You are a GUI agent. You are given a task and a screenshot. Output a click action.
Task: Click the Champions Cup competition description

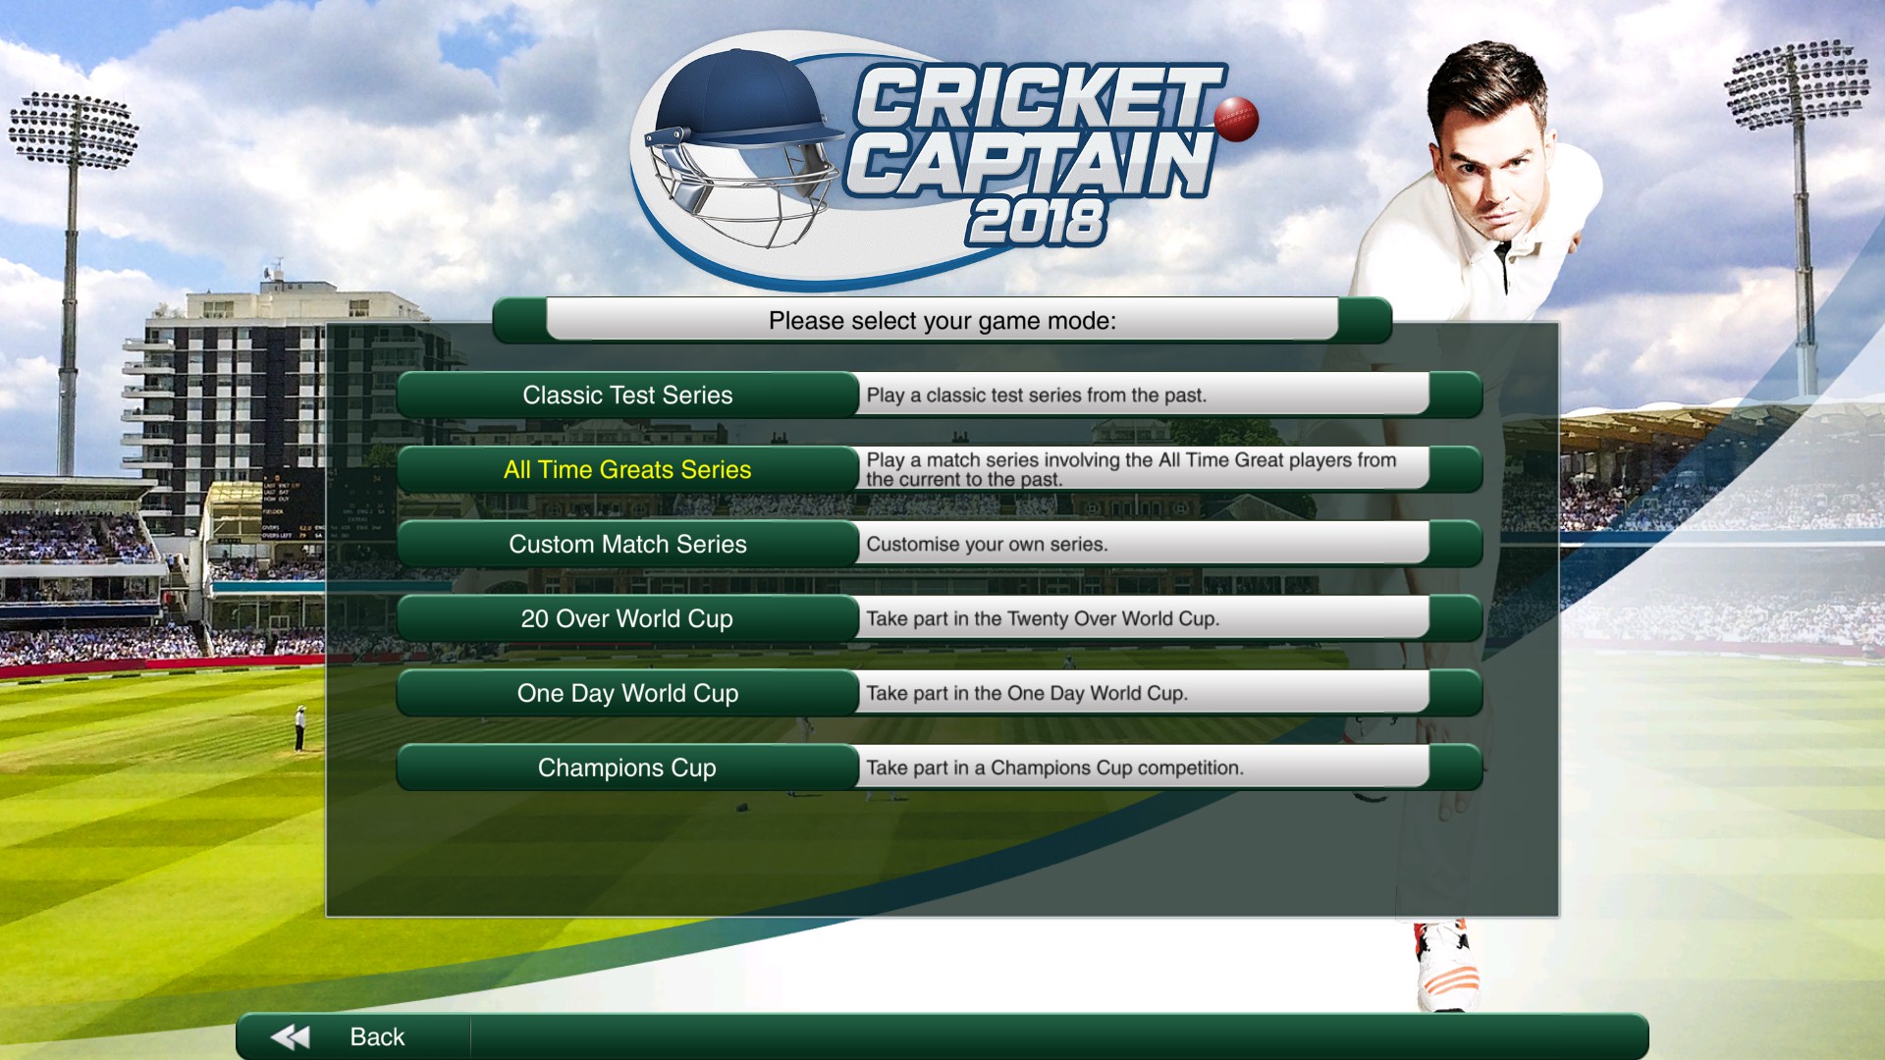(x=1054, y=768)
